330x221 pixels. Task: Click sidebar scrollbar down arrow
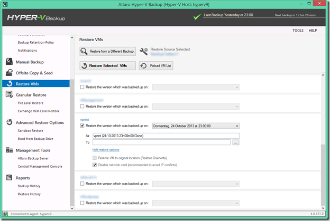[x=72, y=208]
